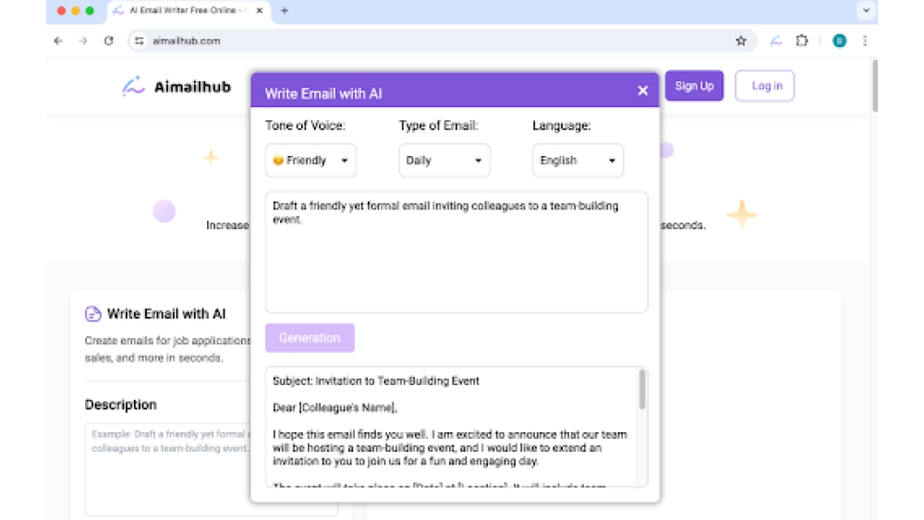The height and width of the screenshot is (520, 924).
Task: Open the browser three-dot menu
Action: (865, 41)
